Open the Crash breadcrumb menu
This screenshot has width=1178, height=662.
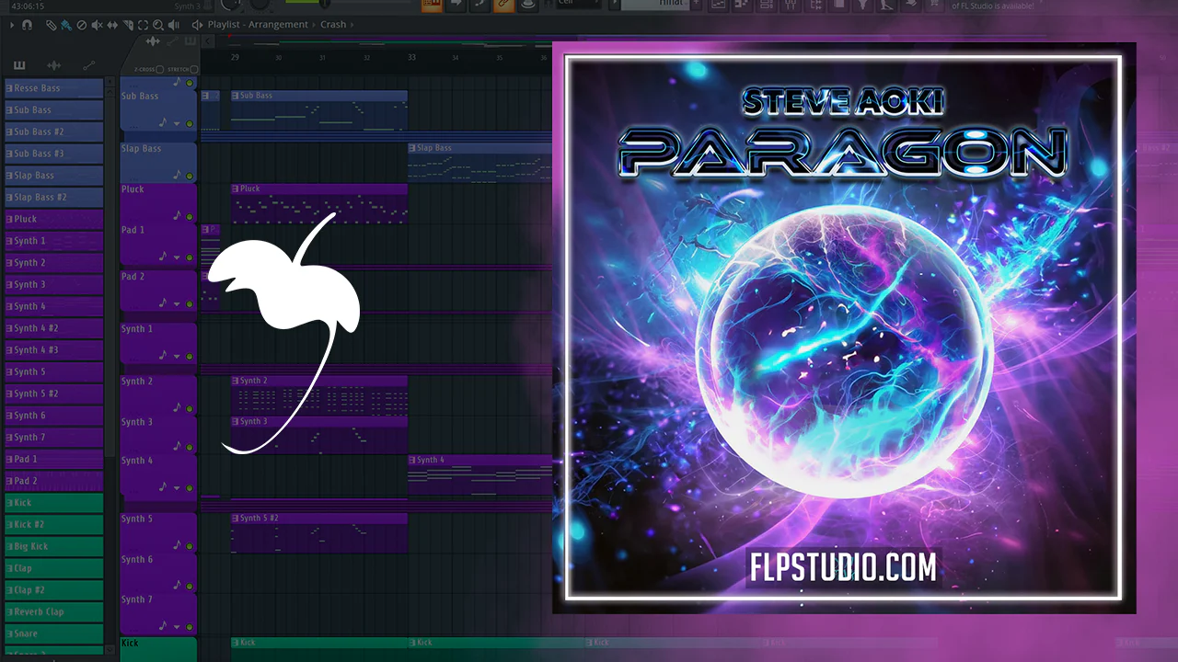pos(333,25)
